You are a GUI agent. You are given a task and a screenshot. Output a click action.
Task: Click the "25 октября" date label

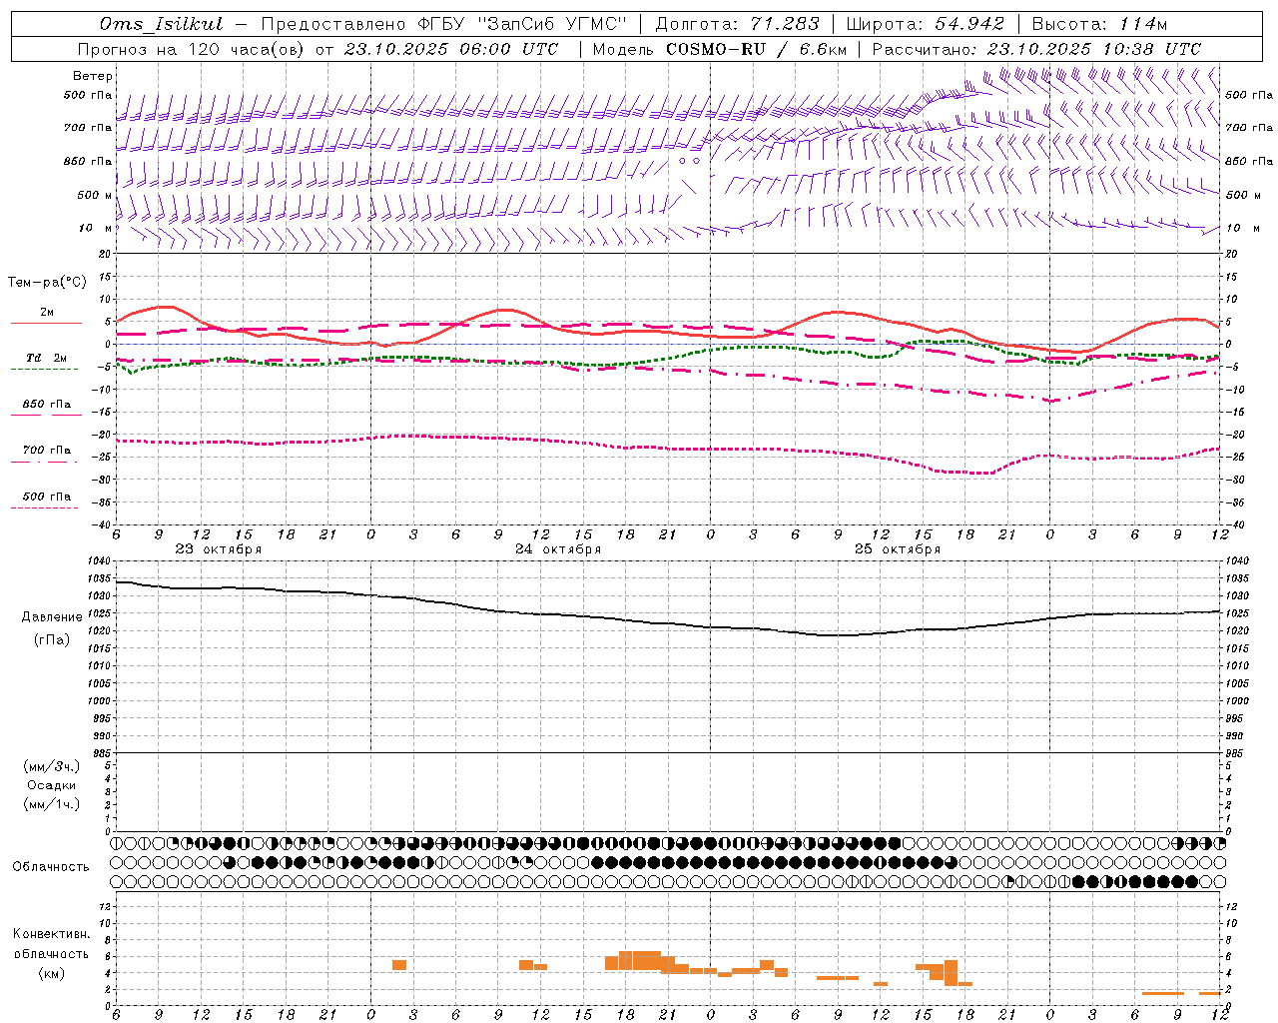898,549
